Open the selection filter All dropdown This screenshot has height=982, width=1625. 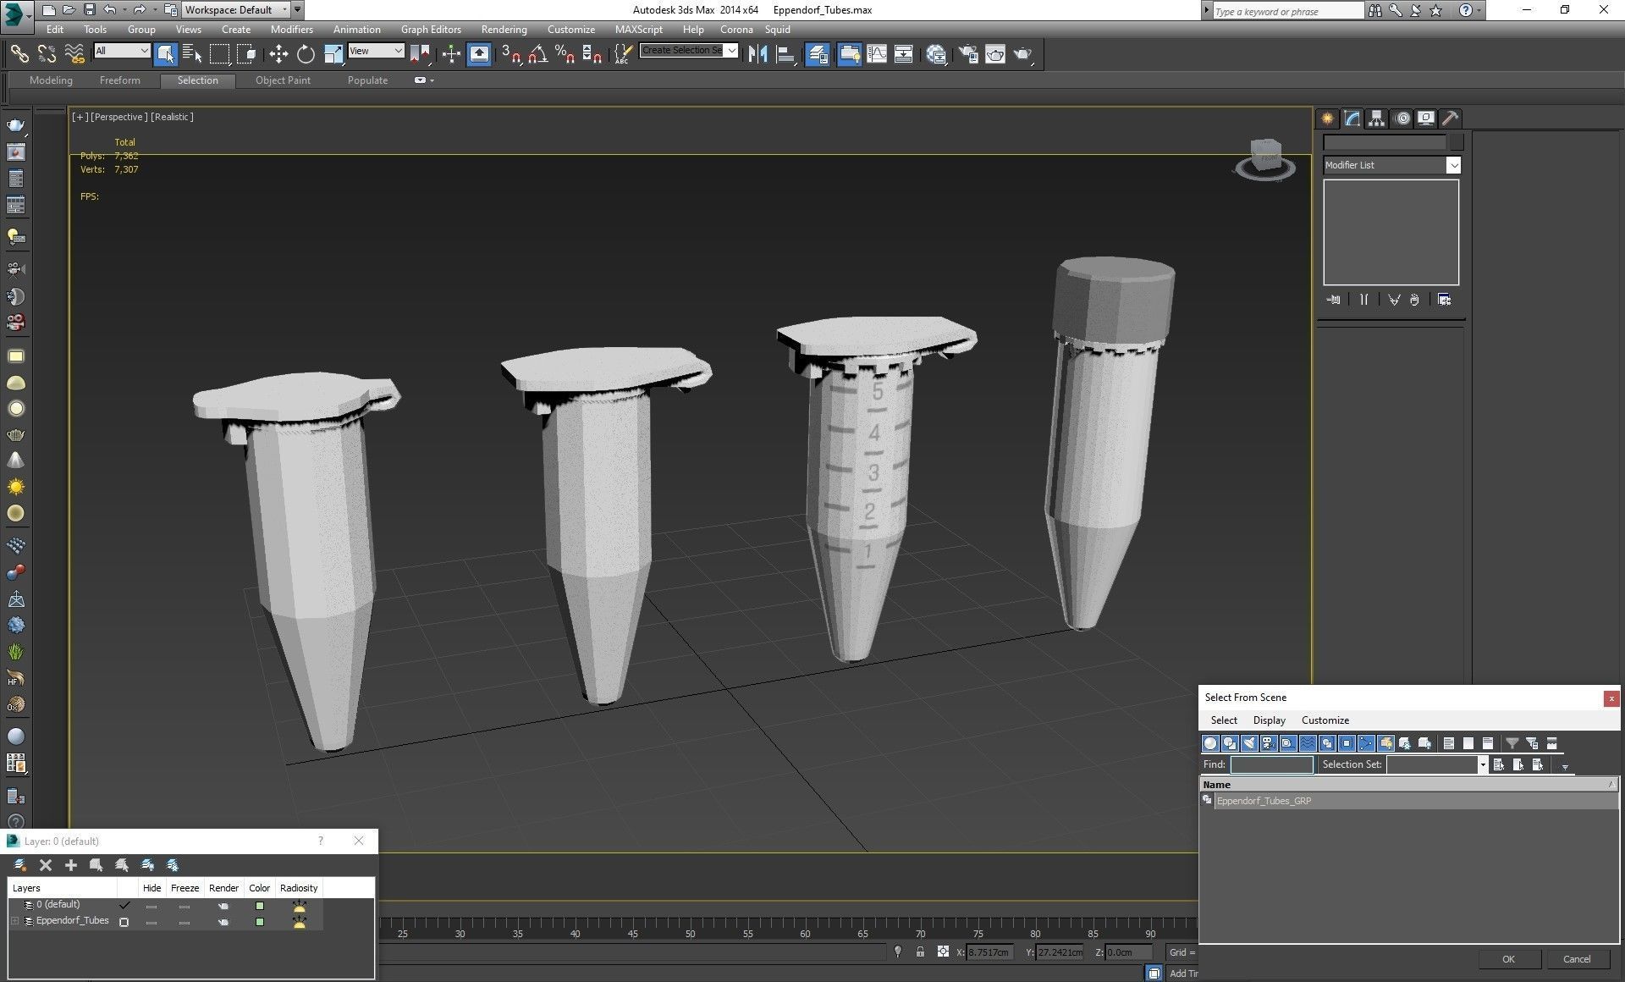point(122,51)
